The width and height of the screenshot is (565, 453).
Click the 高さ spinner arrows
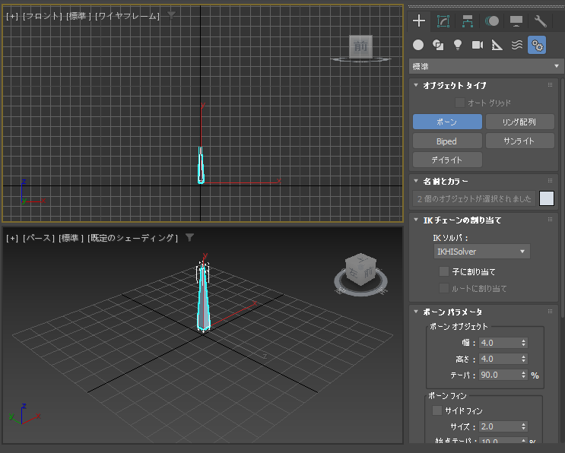[x=524, y=359]
